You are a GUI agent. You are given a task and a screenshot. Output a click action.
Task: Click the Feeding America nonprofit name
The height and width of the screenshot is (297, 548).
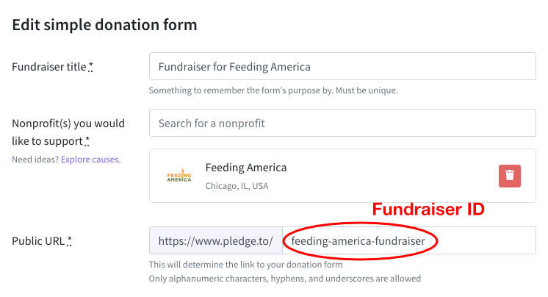(246, 168)
